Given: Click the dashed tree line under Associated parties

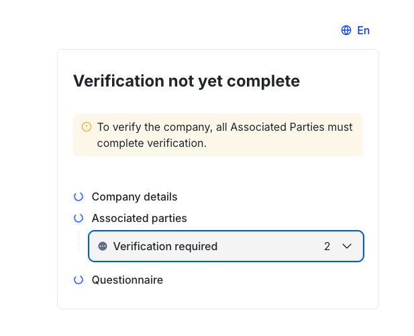Looking at the screenshot, I should point(79,241).
